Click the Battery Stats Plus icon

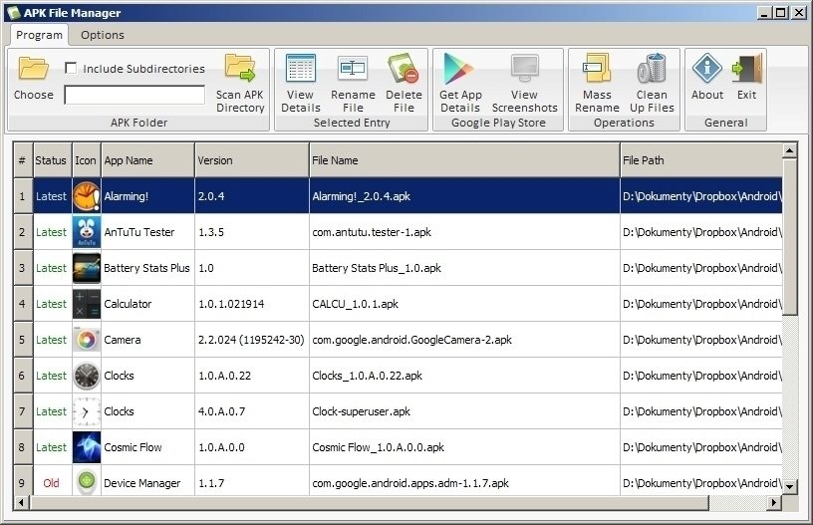click(x=87, y=267)
